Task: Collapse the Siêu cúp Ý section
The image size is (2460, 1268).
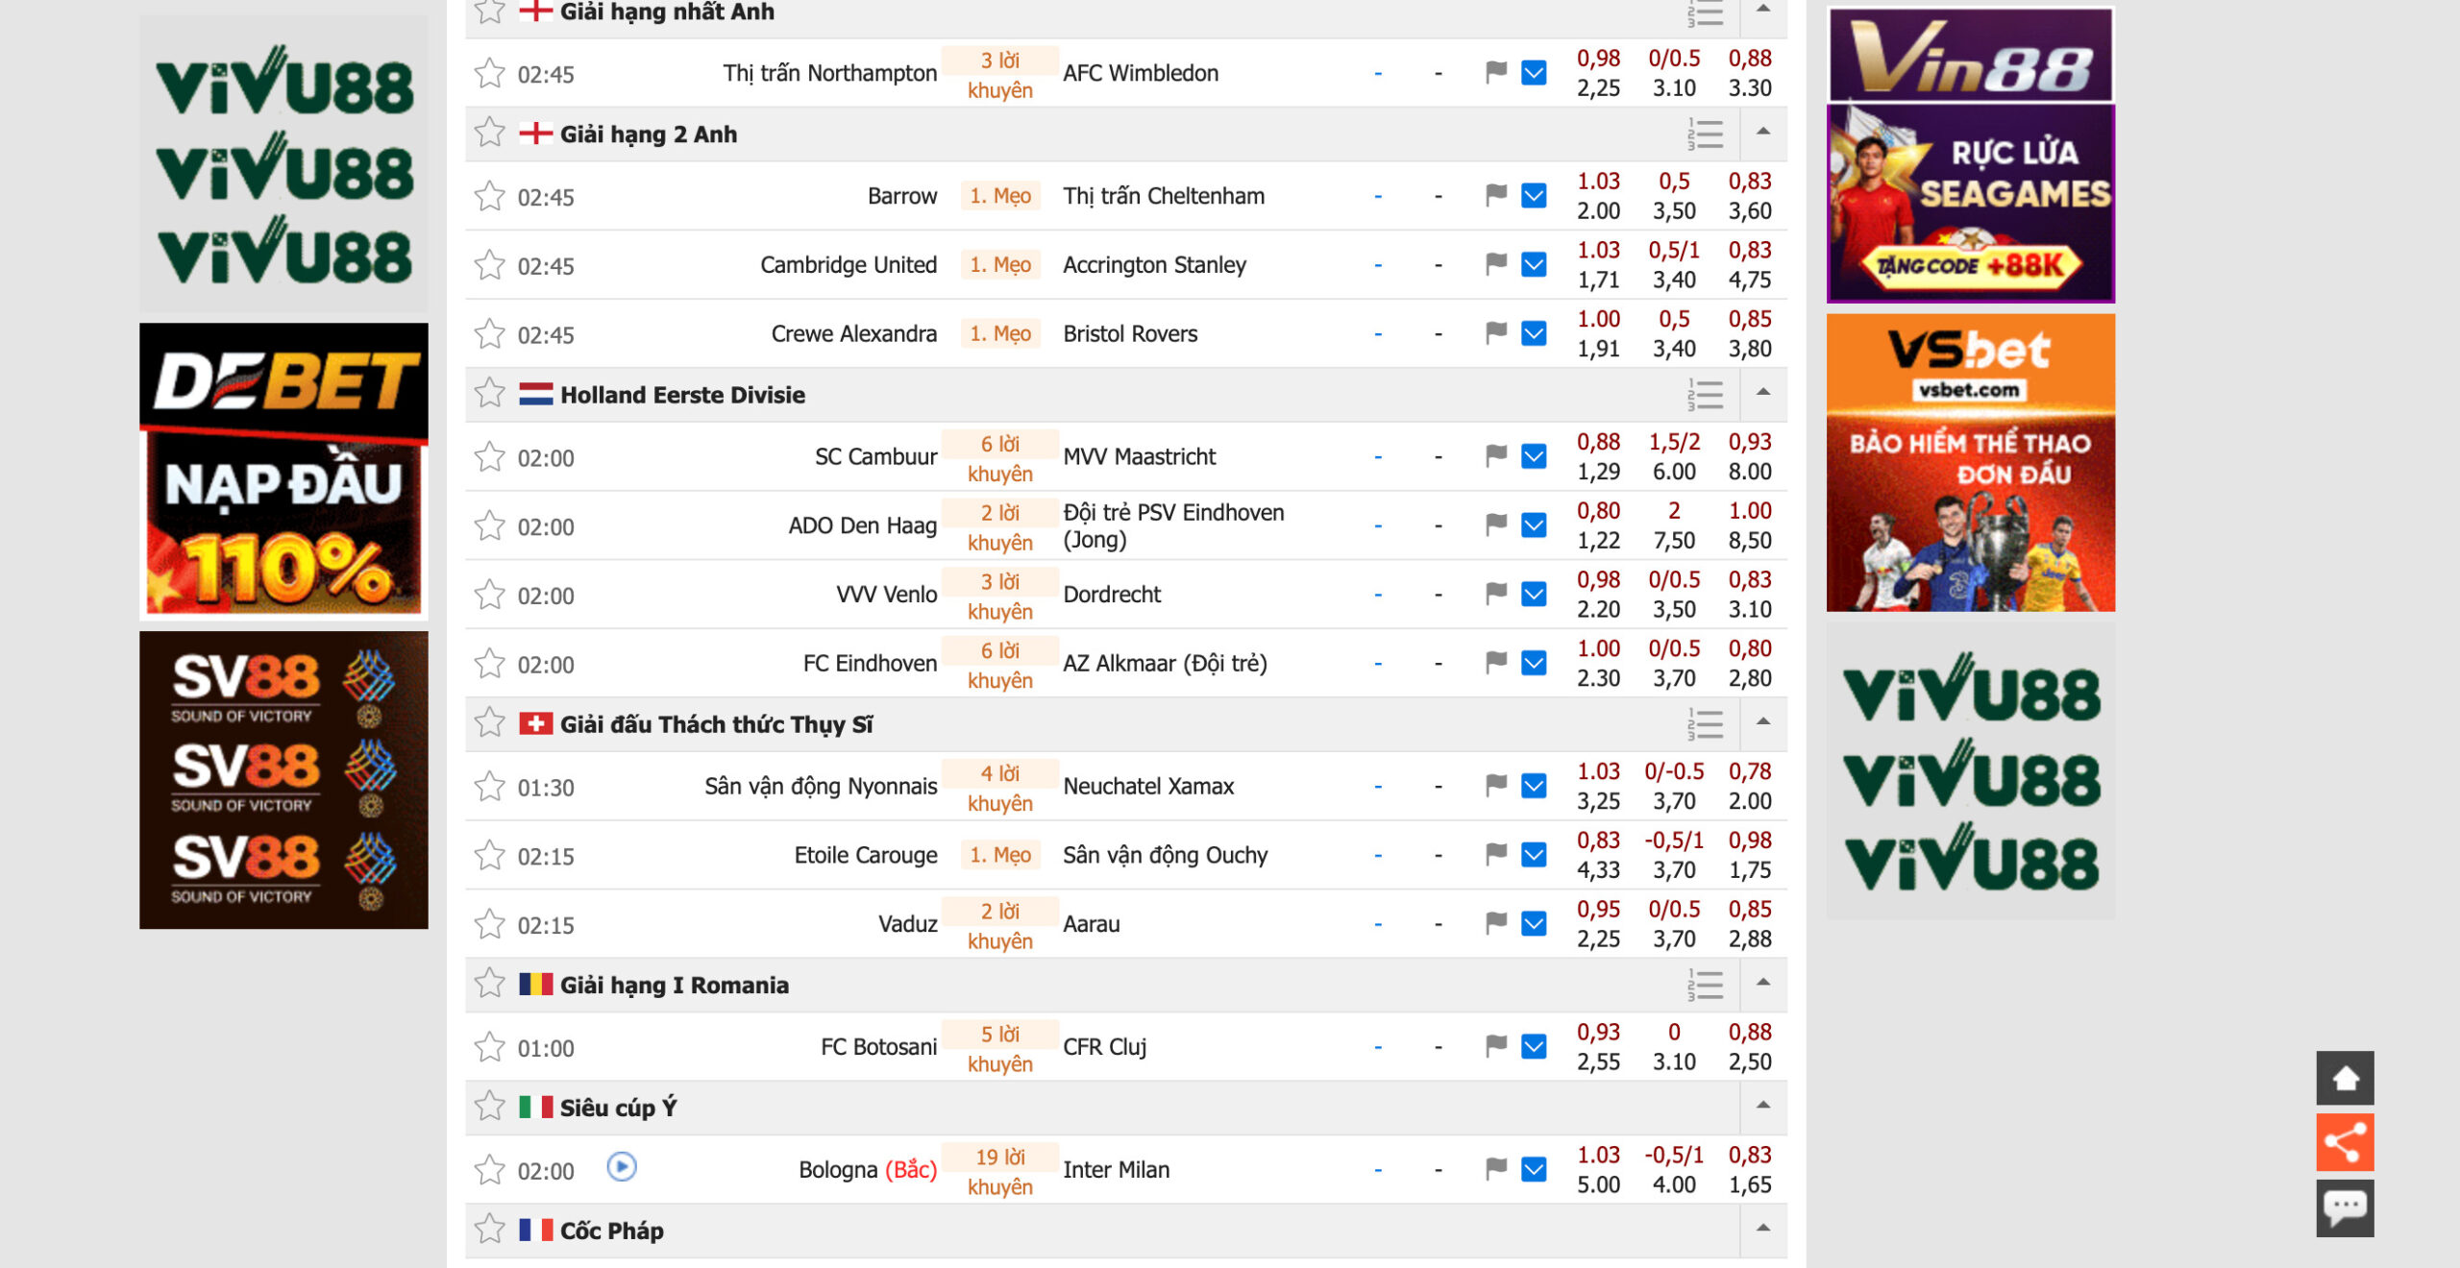Action: coord(1763,1106)
